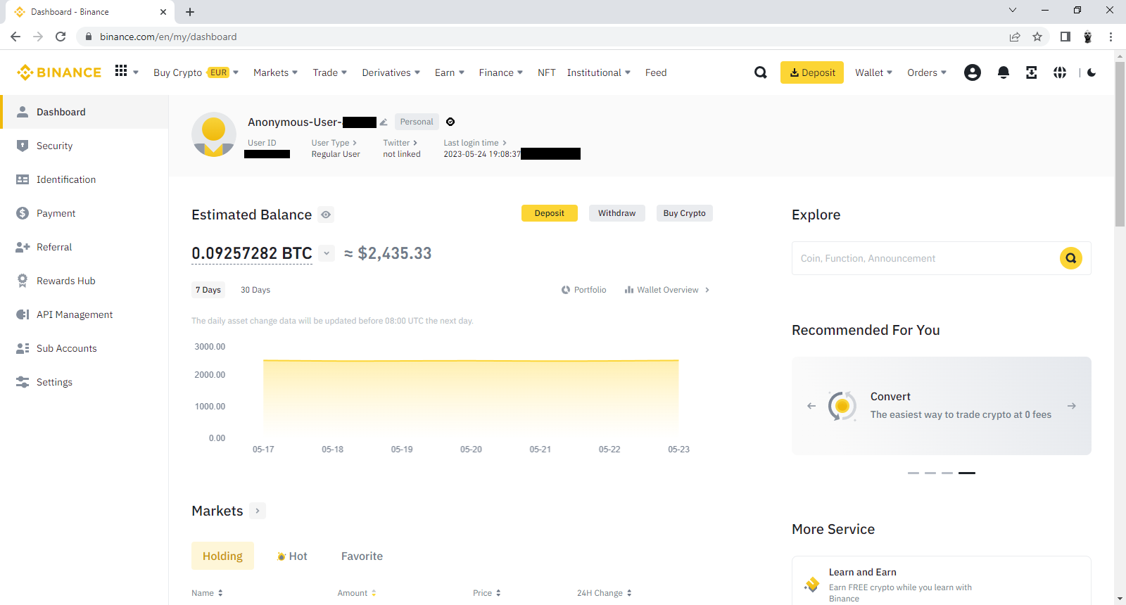Image resolution: width=1126 pixels, height=605 pixels.
Task: Go to next recommendation with right arrow
Action: [x=1072, y=406]
